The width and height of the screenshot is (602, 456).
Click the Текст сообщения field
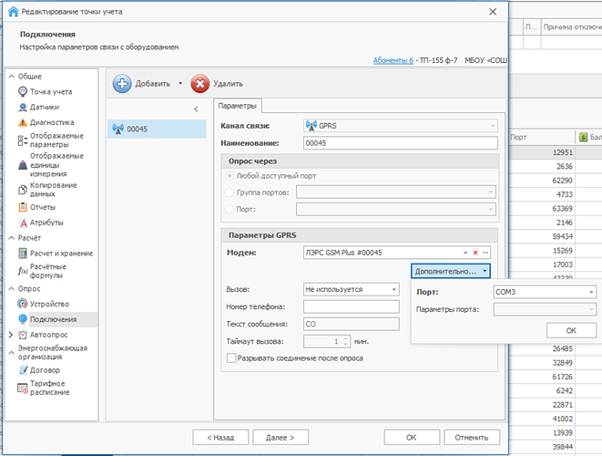pyautogui.click(x=352, y=324)
